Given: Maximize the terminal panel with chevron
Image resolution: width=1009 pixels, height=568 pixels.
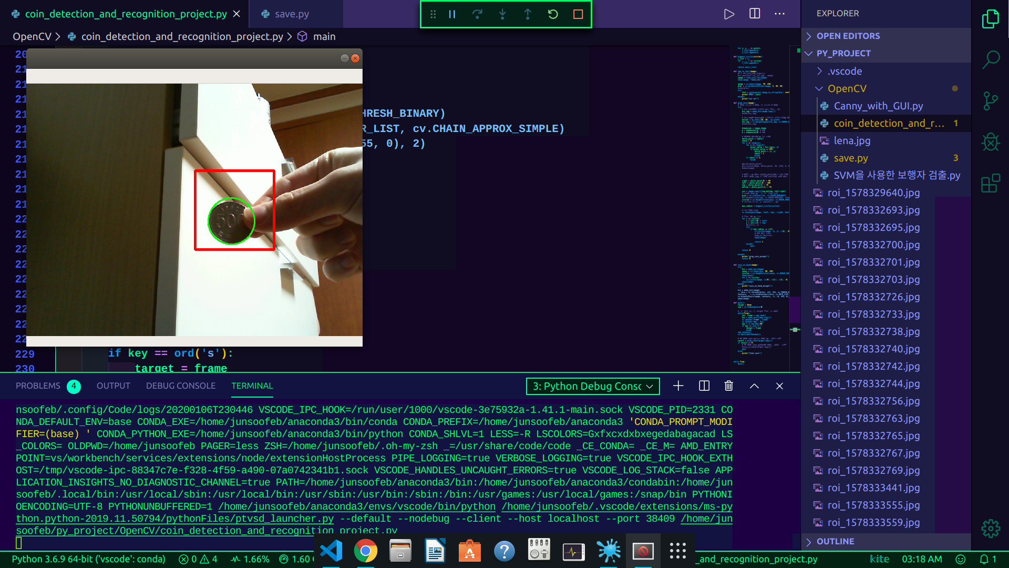Looking at the screenshot, I should (754, 386).
